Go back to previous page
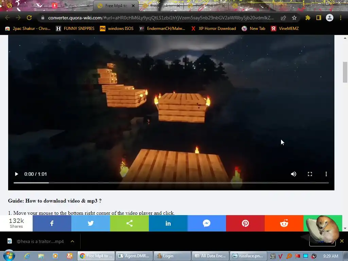Screen dimensions: 348x261 coord(7,18)
